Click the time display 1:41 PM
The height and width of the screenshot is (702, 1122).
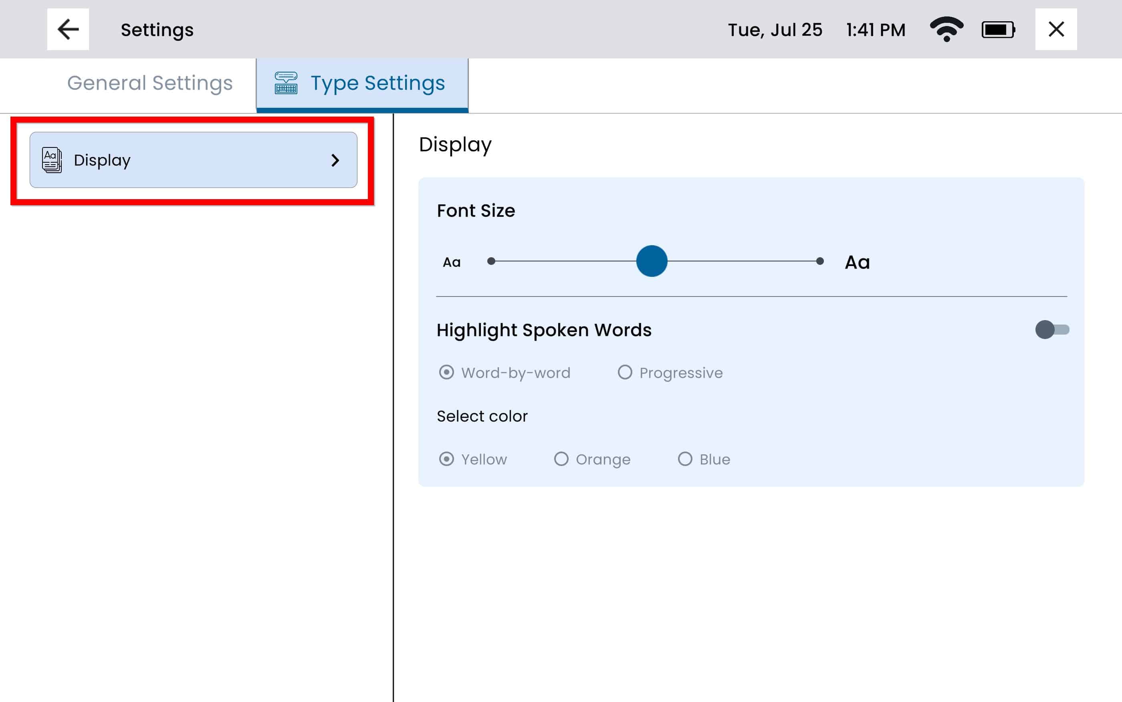pyautogui.click(x=875, y=30)
